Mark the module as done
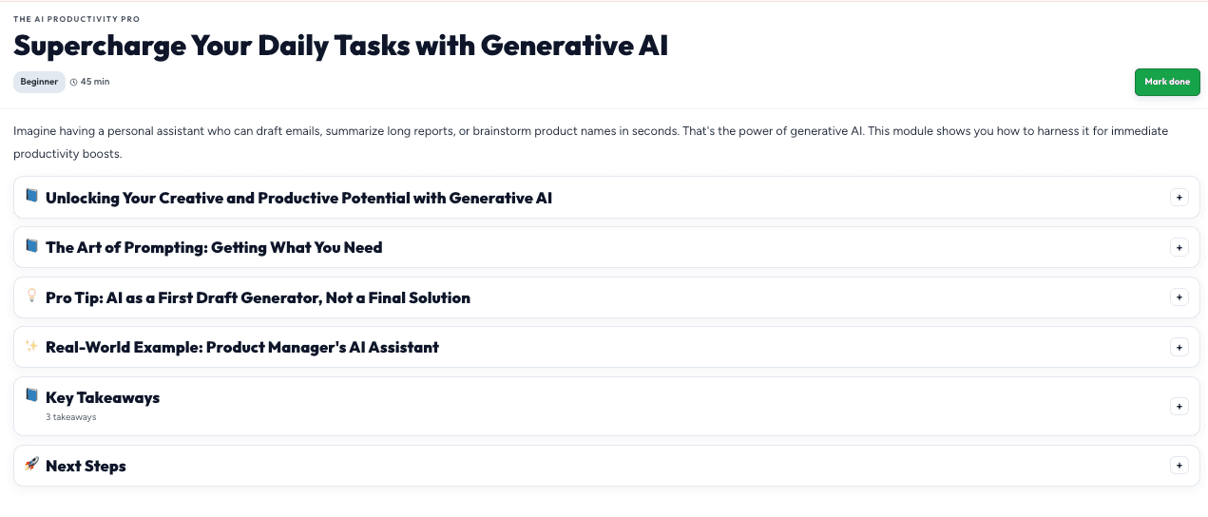This screenshot has height=517, width=1208. 1167,82
